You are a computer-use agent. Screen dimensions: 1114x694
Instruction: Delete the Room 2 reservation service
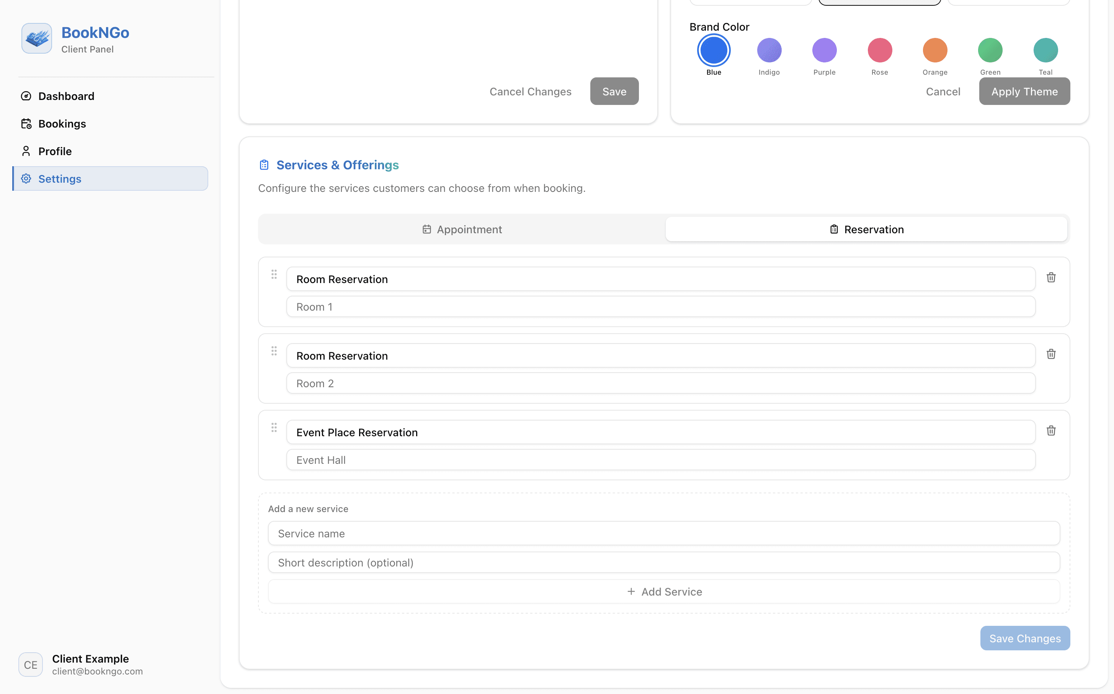[1051, 354]
